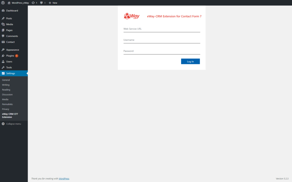The height and width of the screenshot is (182, 292).
Task: Click the Contact envelope icon
Action: (3, 42)
